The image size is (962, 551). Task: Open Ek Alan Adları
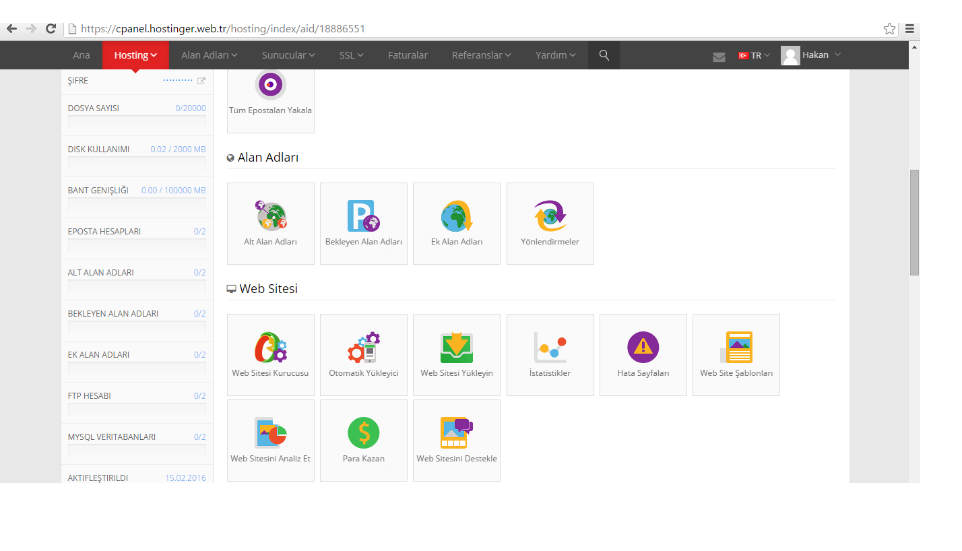click(x=457, y=224)
